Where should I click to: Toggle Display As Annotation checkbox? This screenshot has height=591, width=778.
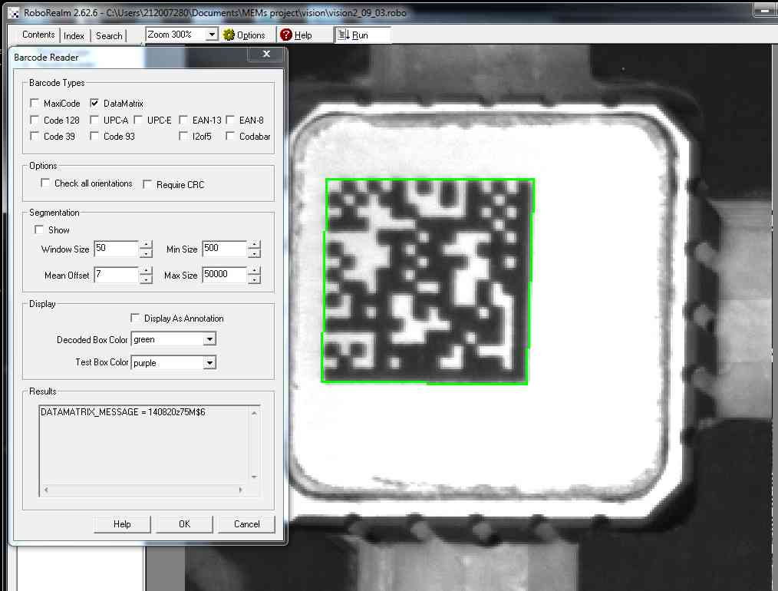pos(135,319)
